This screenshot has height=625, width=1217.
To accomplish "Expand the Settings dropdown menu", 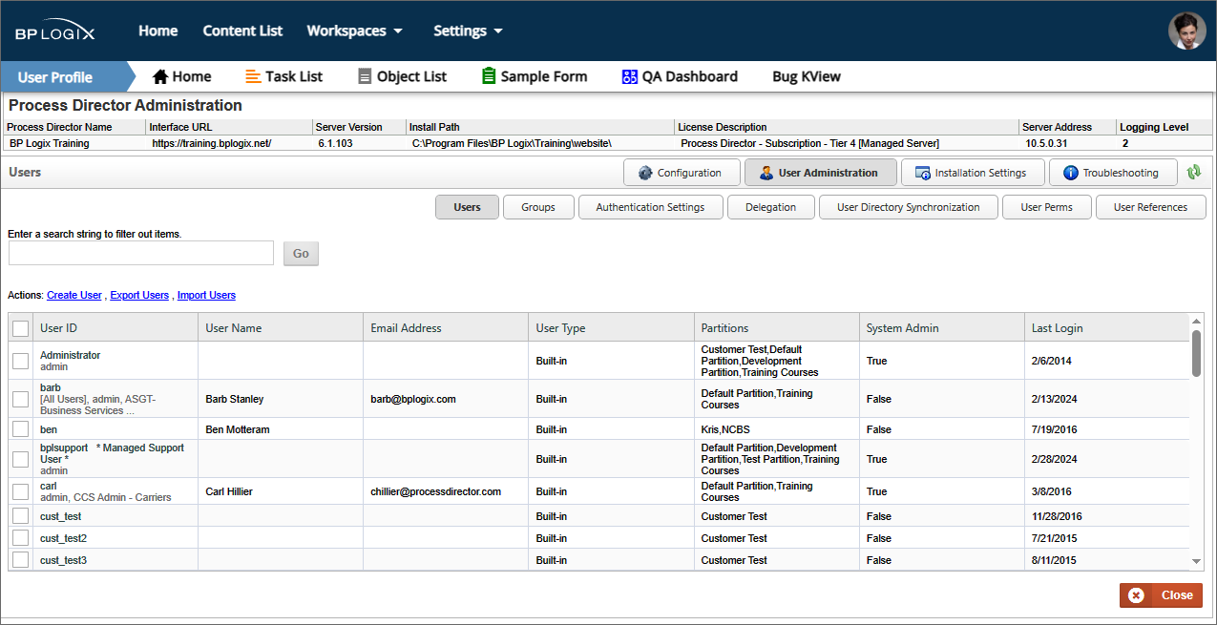I will pos(468,31).
